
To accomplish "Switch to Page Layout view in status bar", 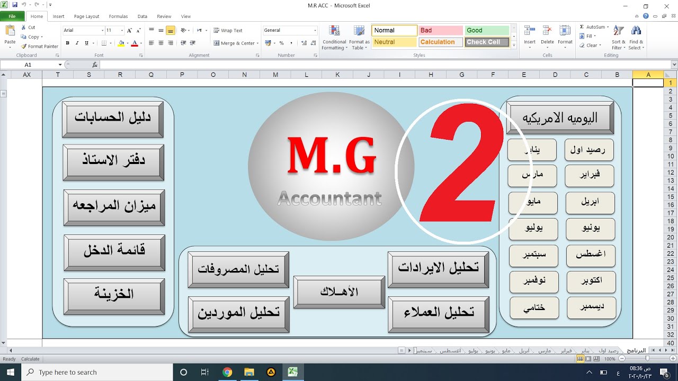I will pos(588,359).
